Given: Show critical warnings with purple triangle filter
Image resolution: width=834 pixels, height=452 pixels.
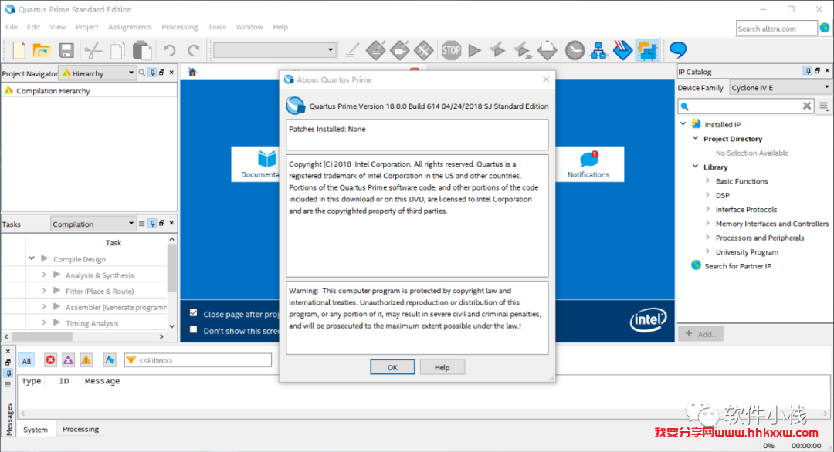Looking at the screenshot, I should pyautogui.click(x=68, y=360).
